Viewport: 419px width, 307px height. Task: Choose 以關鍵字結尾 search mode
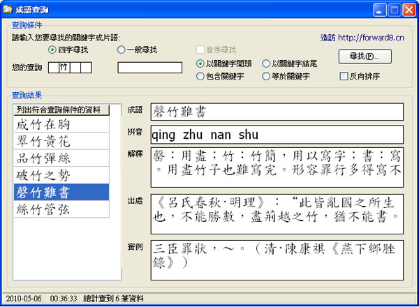click(x=266, y=63)
